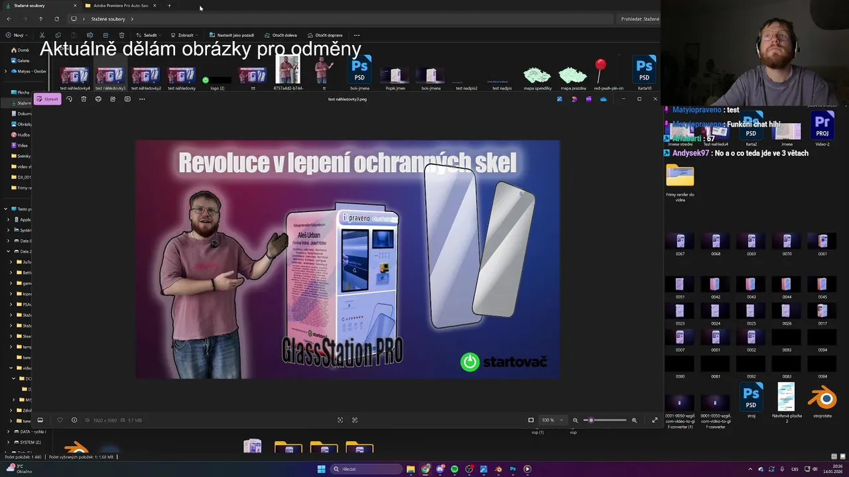Mark the image as favorite with the heart
The image size is (849, 477).
[60, 420]
